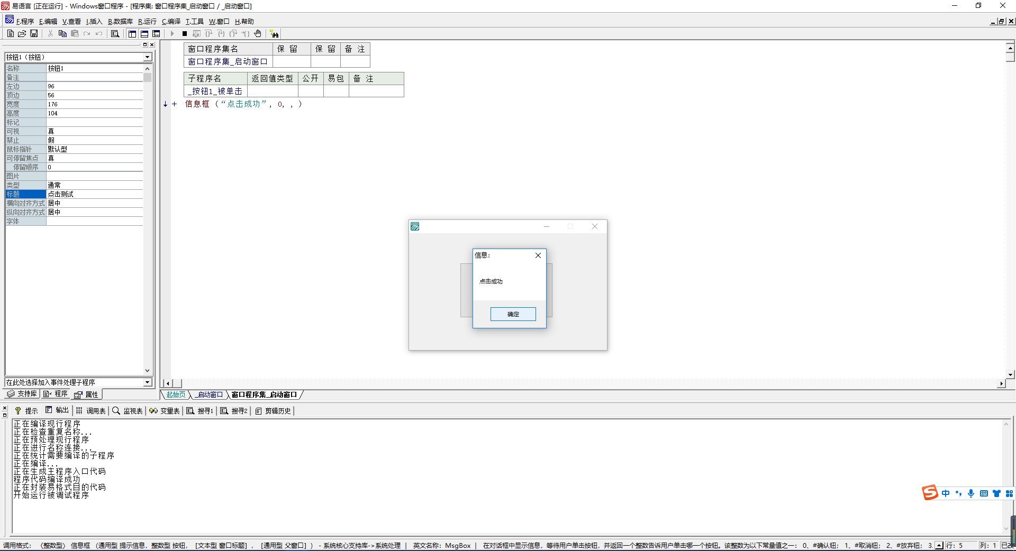Screen dimensions: 1016x551
Task: Open the I.插入 menu
Action: [94, 21]
